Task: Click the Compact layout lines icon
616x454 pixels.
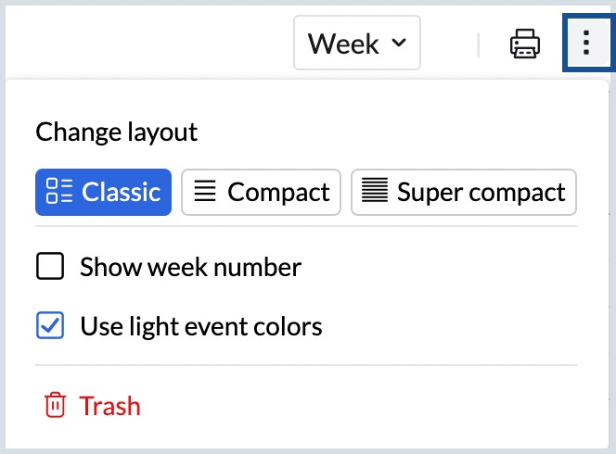Action: click(205, 192)
